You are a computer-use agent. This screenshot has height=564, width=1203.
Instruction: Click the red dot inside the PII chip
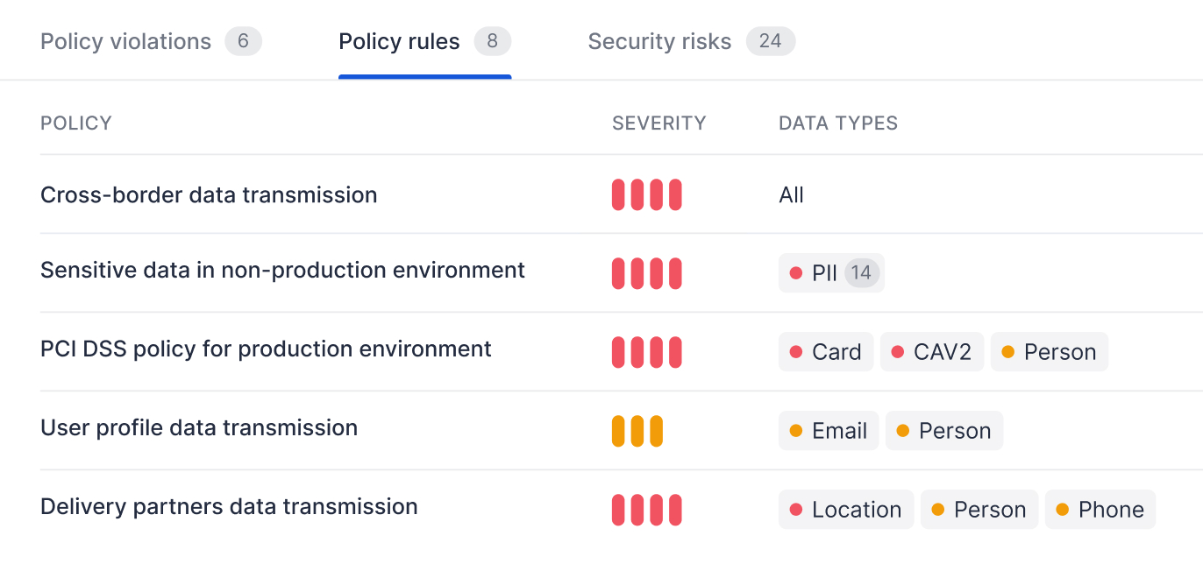pyautogui.click(x=798, y=272)
